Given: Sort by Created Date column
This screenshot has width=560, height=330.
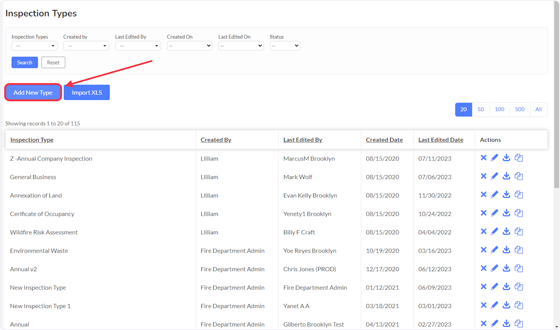Looking at the screenshot, I should [x=384, y=140].
